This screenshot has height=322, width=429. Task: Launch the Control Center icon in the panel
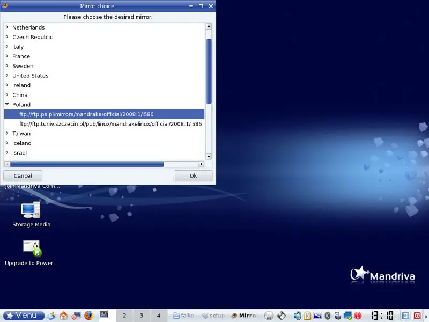[x=76, y=316]
